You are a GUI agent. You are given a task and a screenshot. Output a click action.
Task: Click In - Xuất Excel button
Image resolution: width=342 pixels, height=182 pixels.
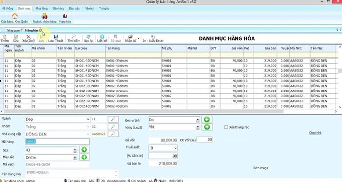click(153, 38)
